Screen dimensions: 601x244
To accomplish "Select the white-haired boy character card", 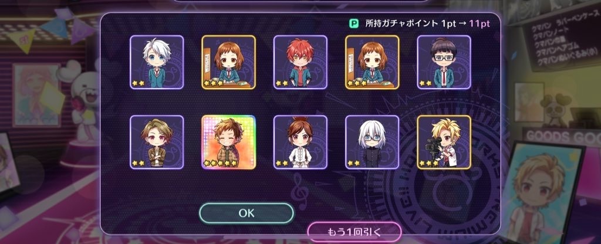I will [x=157, y=62].
